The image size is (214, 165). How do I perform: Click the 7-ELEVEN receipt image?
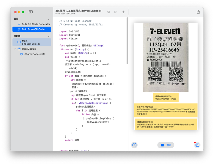pos(166,57)
